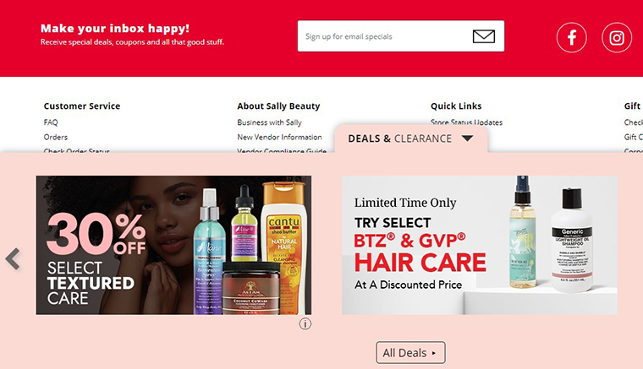Open the Facebook page icon
The height and width of the screenshot is (369, 643).
pos(571,38)
